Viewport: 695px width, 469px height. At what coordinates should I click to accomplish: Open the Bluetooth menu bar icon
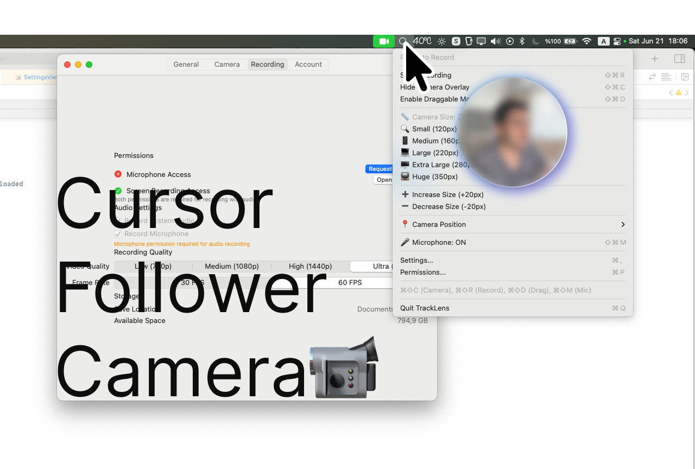pos(522,41)
